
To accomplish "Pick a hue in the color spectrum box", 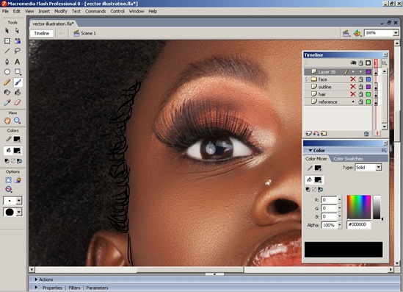I will 359,207.
